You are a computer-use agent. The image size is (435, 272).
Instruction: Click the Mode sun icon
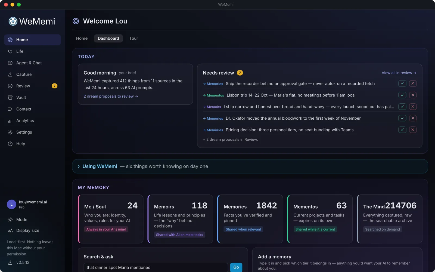(10, 220)
